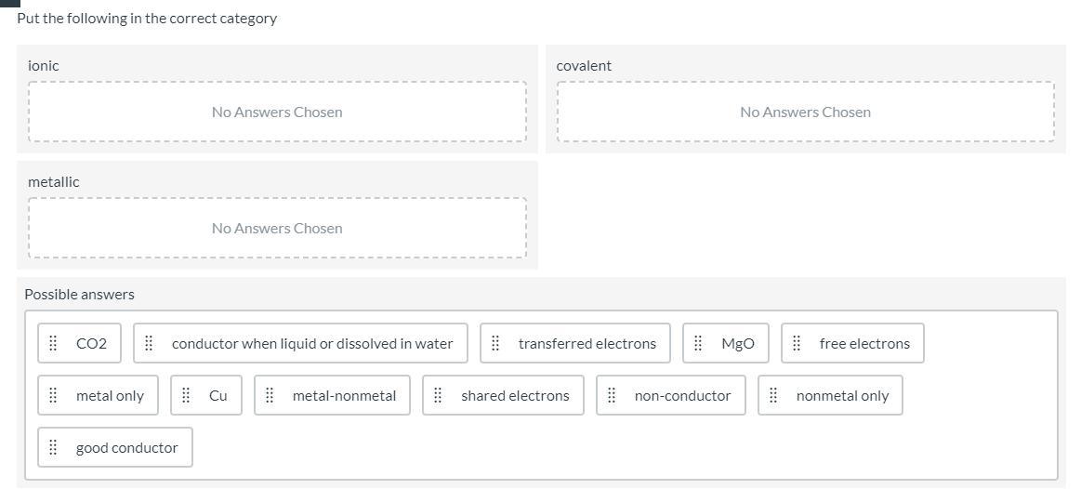Viewport: 1081px width, 489px height.
Task: Click the drag handle on Cu chip
Action: (x=186, y=395)
